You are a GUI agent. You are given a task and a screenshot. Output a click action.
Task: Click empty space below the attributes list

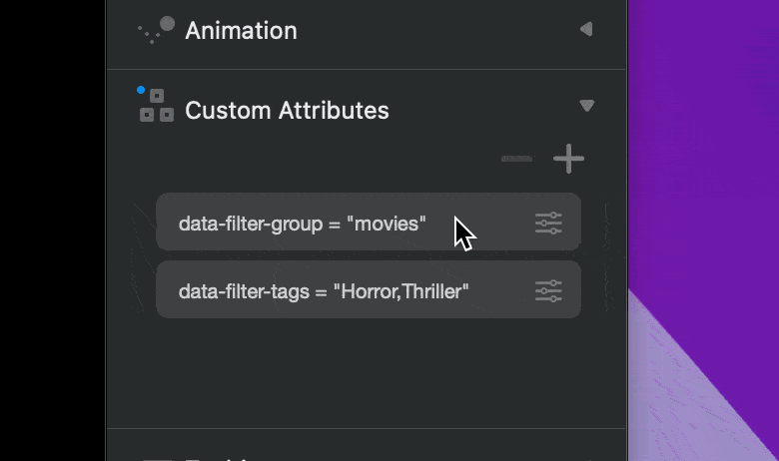tap(367, 374)
